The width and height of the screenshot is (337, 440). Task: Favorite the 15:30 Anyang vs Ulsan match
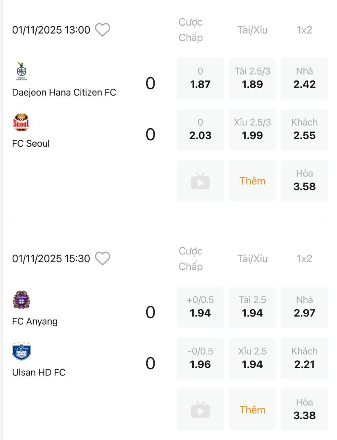[102, 259]
